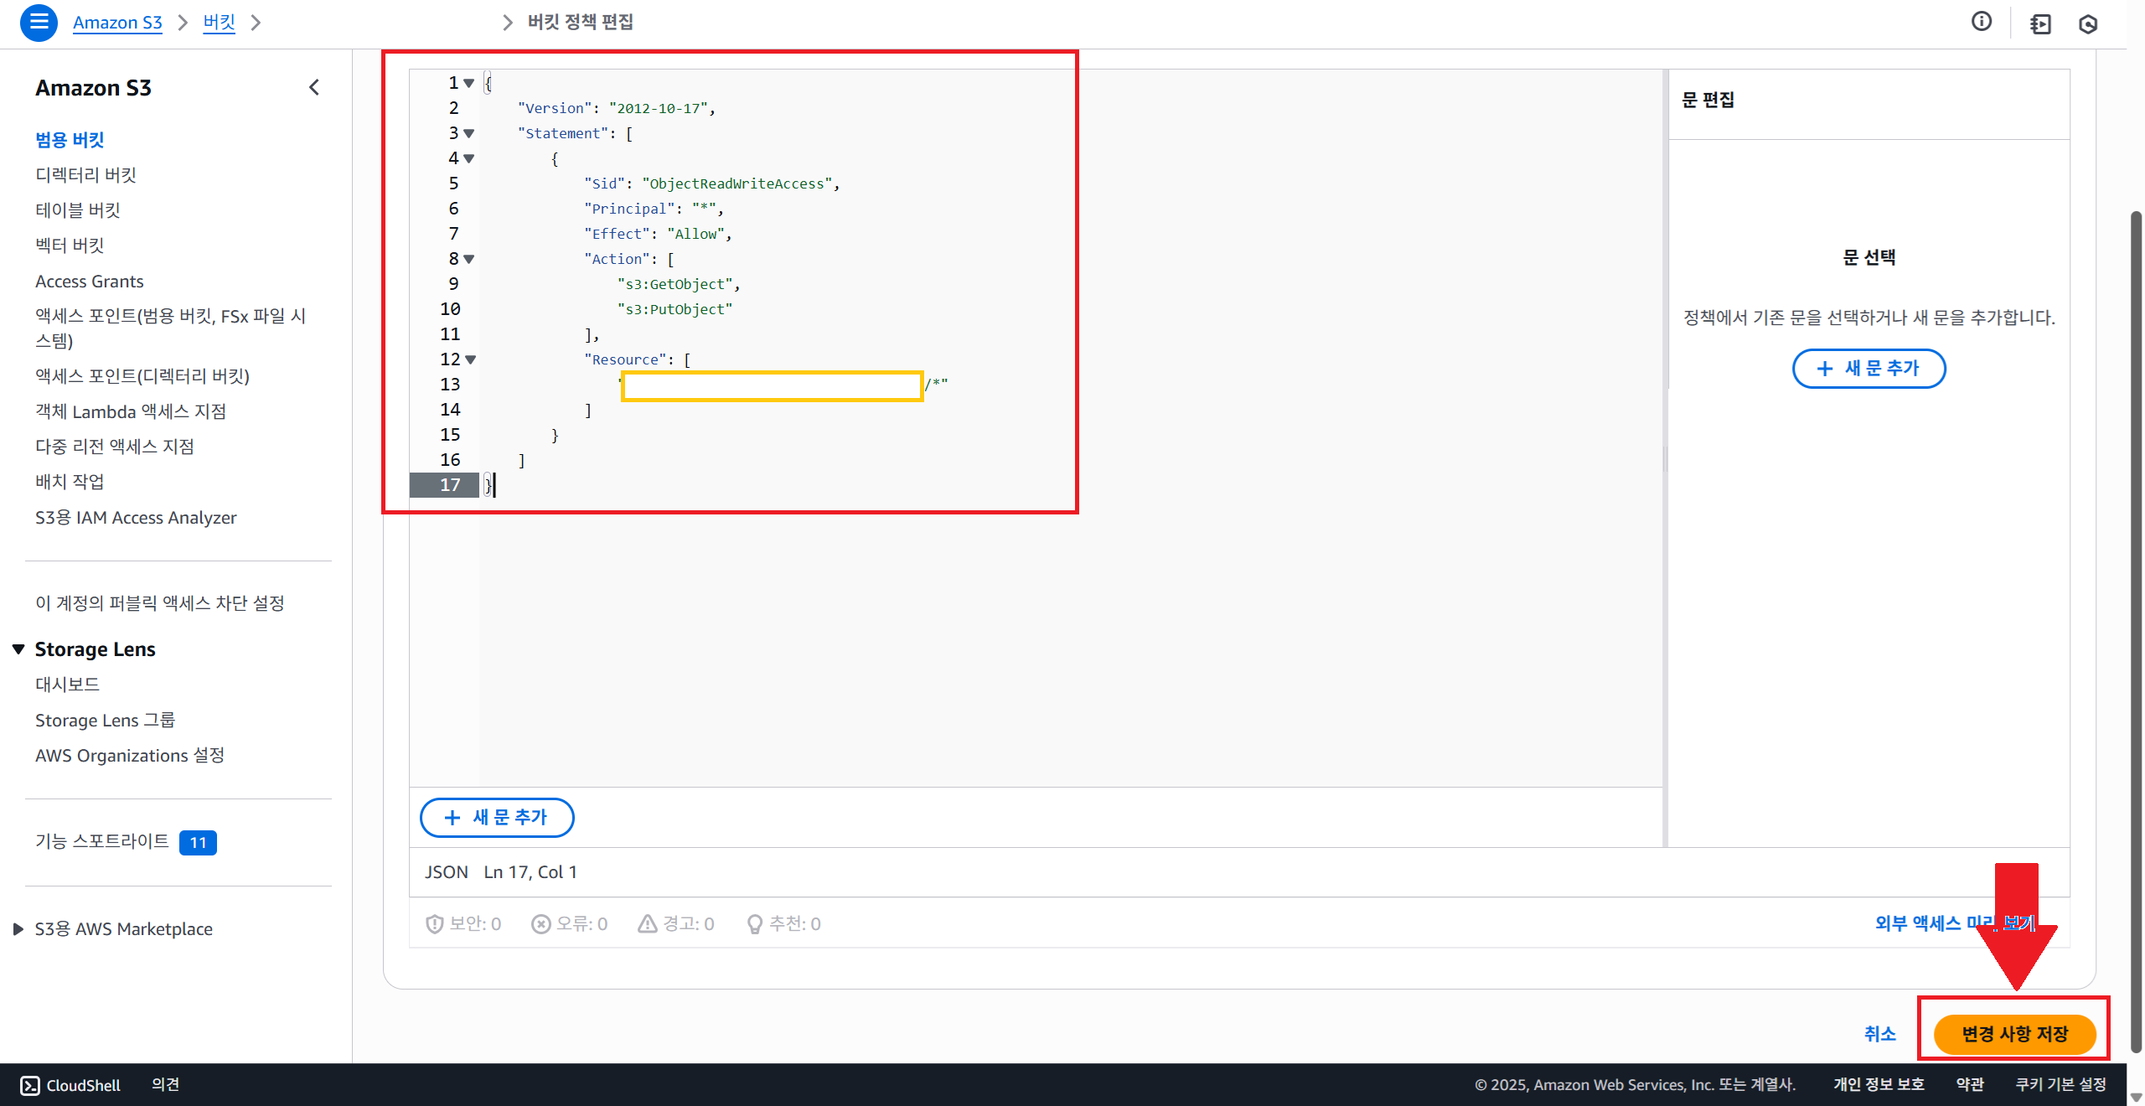This screenshot has width=2145, height=1106.
Task: Fold the statement object on line 4
Action: coord(469,158)
